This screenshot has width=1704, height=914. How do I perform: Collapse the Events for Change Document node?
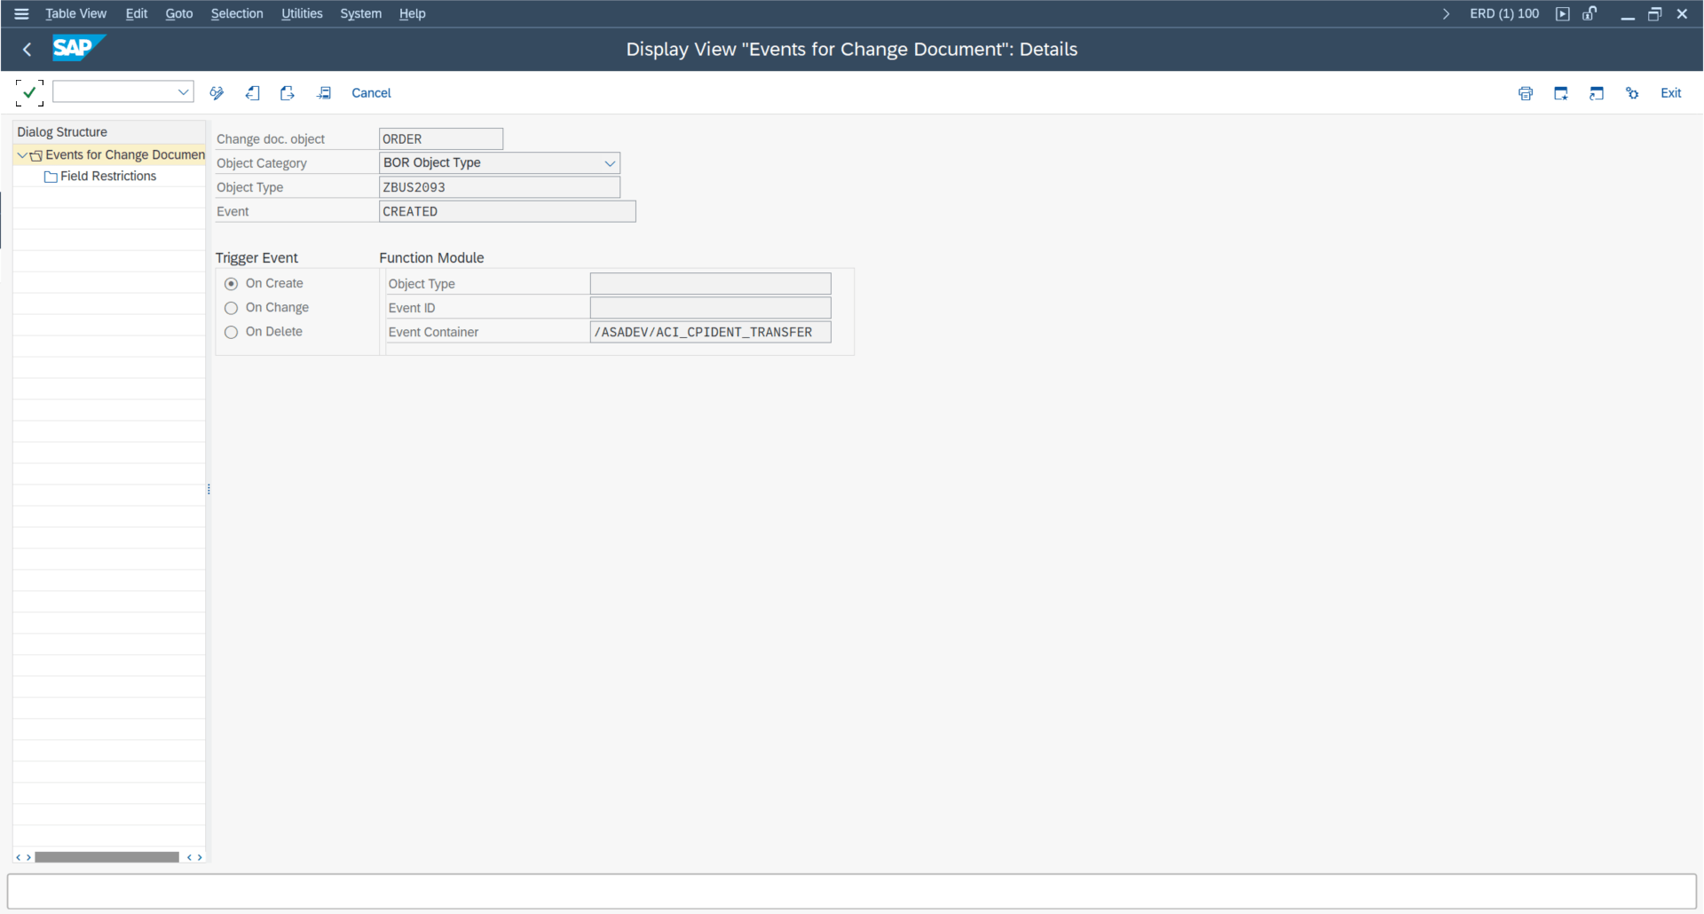pos(22,155)
